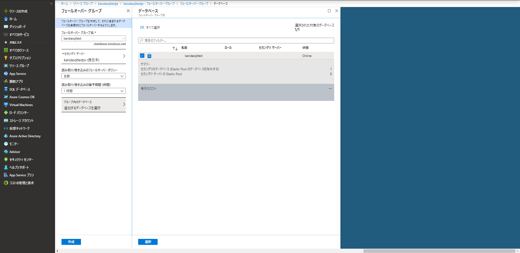Click the SQL データベース icon in sidebar
The image size is (520, 253).
(6, 89)
